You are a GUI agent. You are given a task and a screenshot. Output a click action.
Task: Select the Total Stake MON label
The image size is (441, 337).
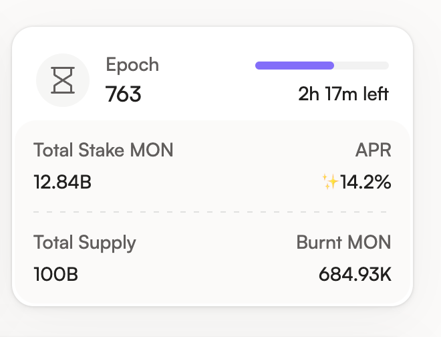(103, 150)
